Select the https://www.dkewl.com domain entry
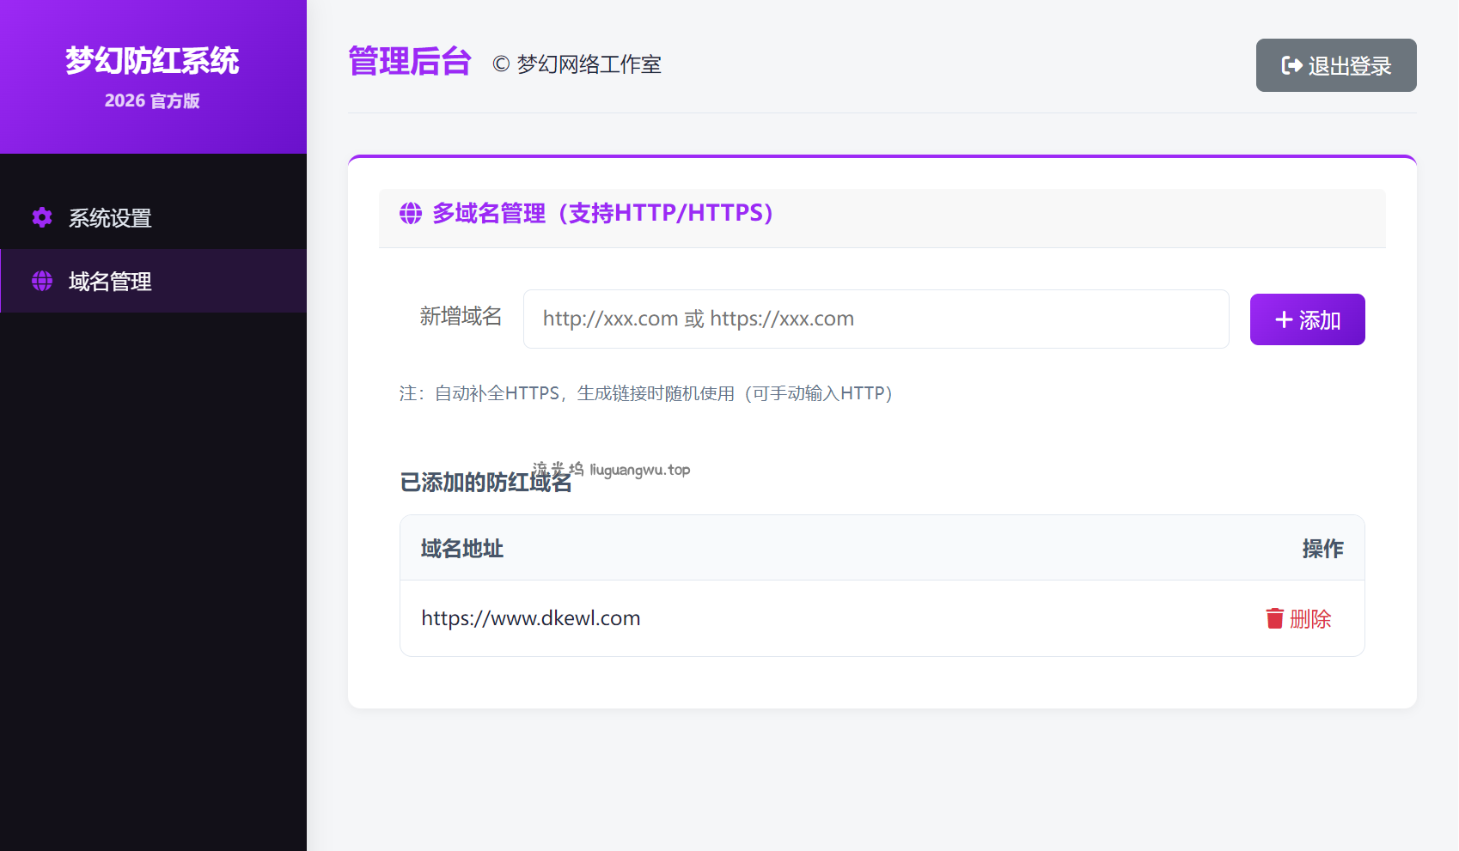1459x851 pixels. (531, 618)
